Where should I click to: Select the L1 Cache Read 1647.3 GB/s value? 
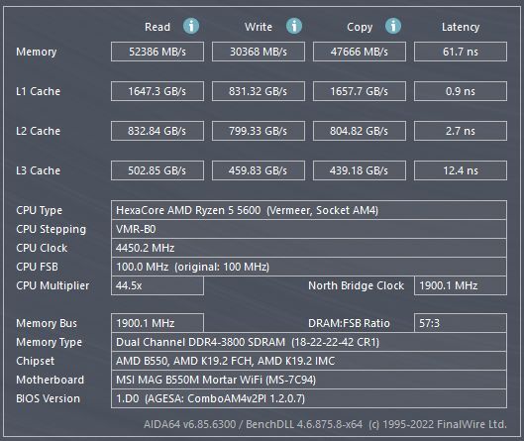pyautogui.click(x=157, y=91)
